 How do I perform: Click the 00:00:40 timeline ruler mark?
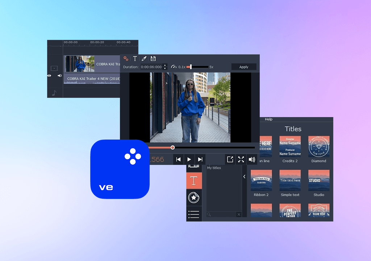click(124, 42)
